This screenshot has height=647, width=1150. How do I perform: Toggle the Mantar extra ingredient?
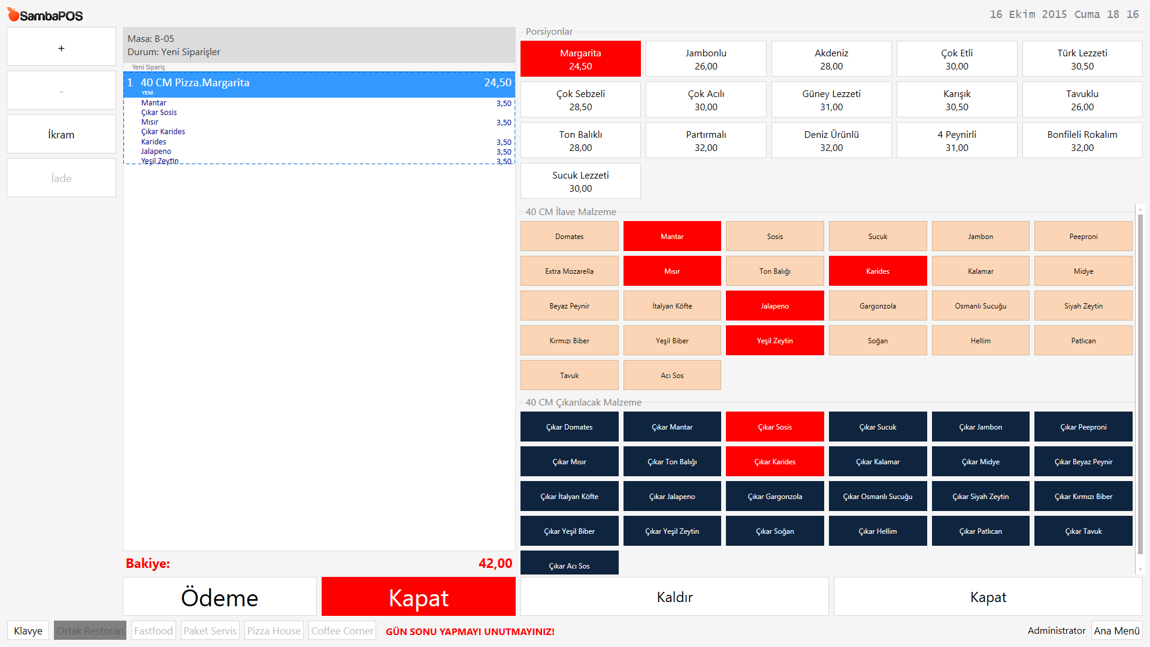671,236
